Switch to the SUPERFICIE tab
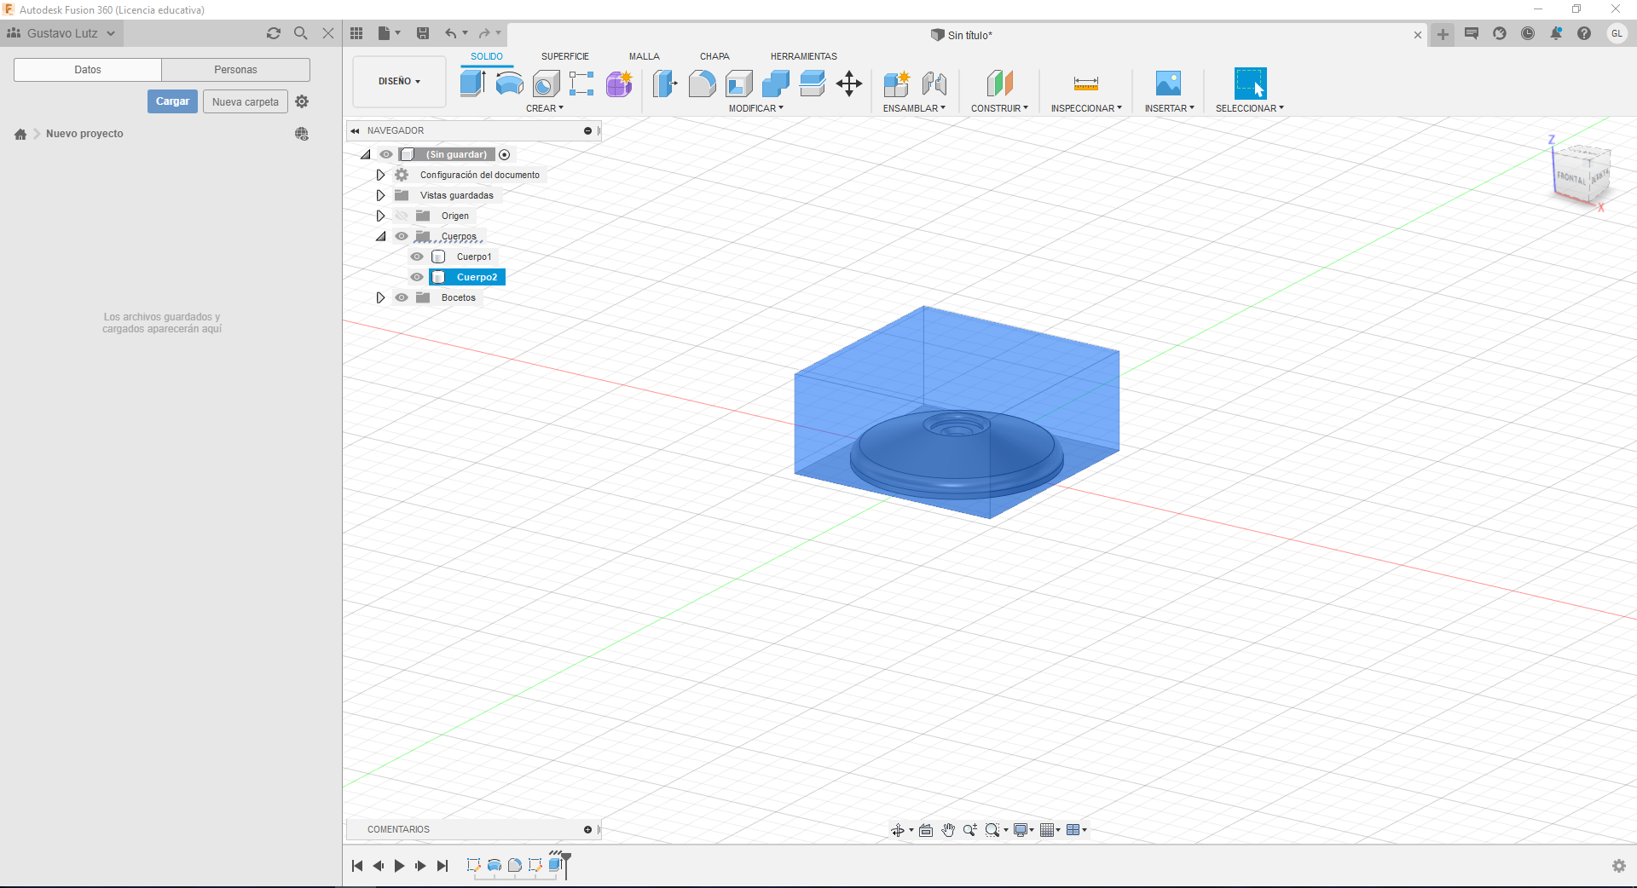This screenshot has height=888, width=1637. (x=565, y=56)
